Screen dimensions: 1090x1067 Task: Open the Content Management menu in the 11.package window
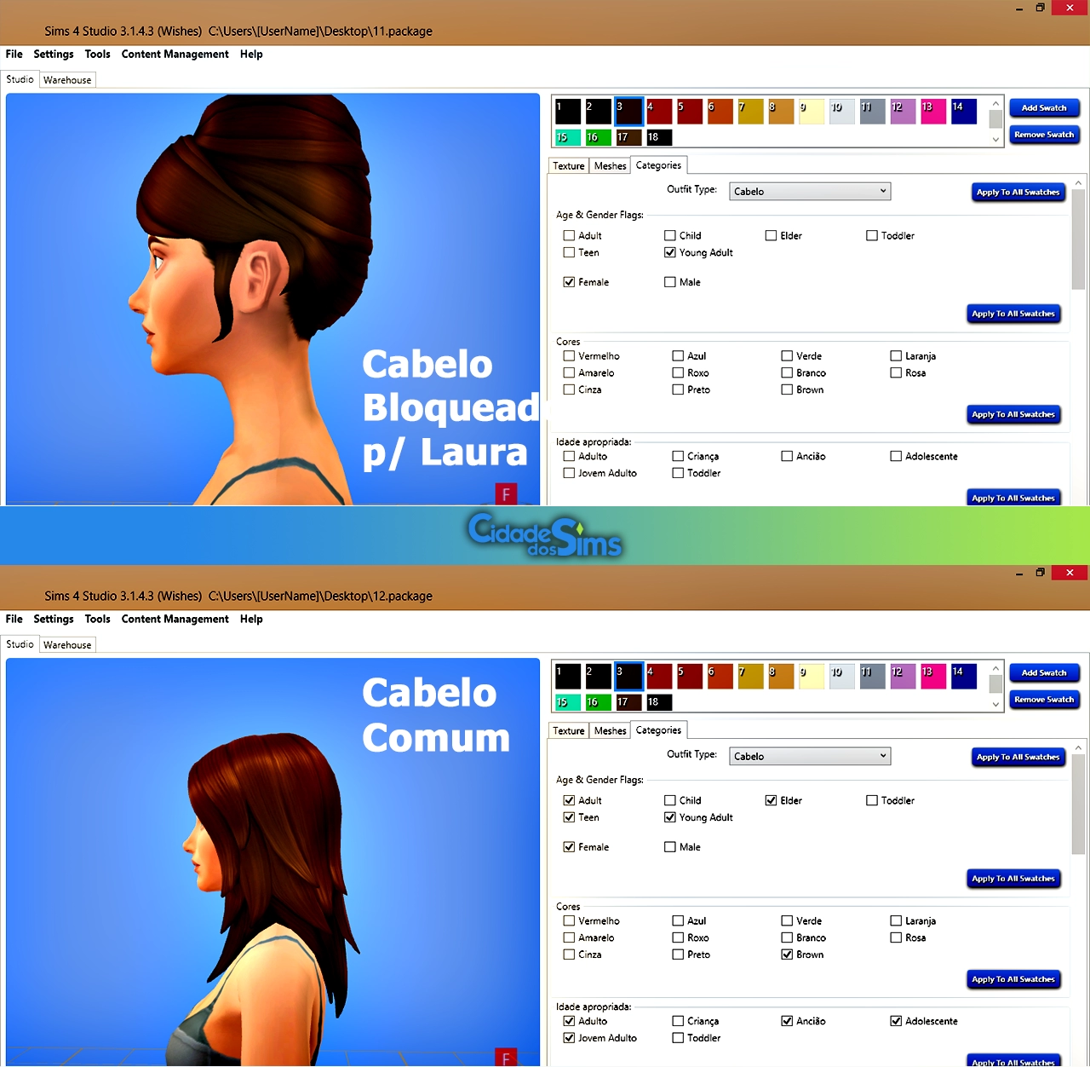click(175, 55)
